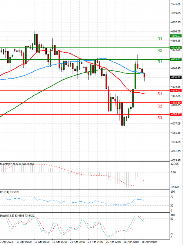The width and height of the screenshot is (183, 245).
Task: Click the -19.668 MACD scale value
Action: pos(175,187)
